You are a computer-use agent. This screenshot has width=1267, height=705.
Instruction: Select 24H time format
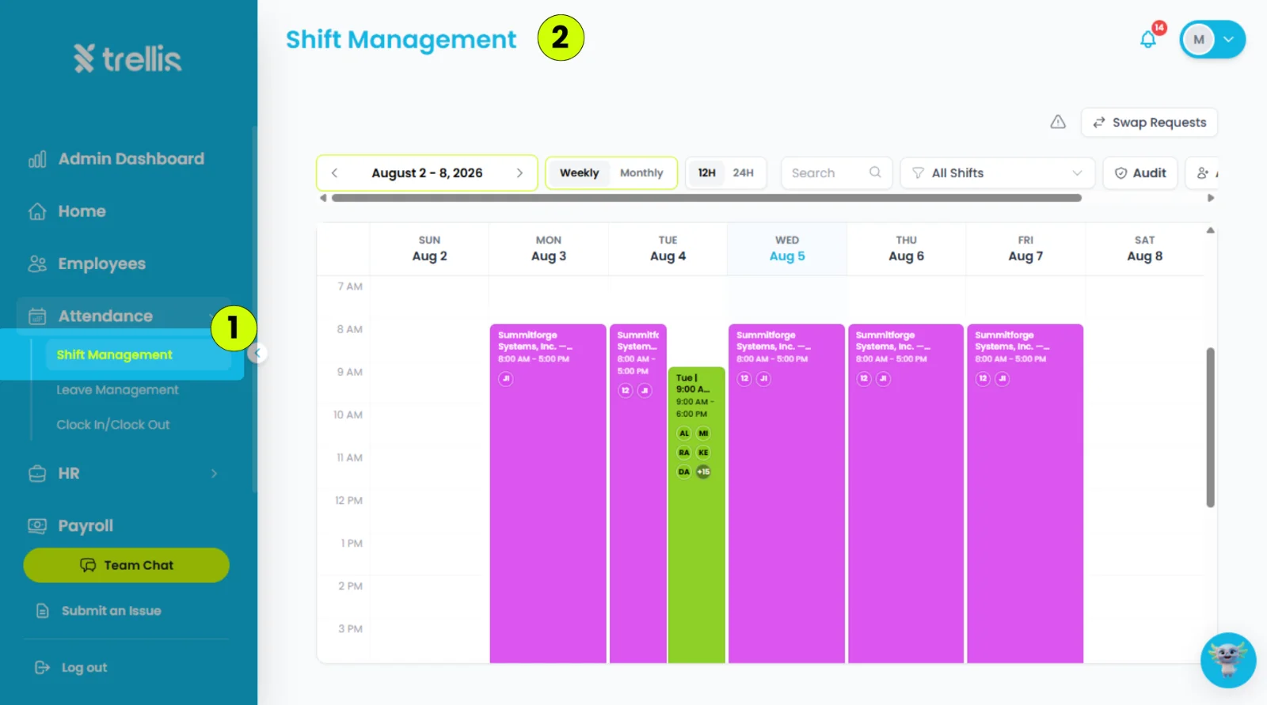[743, 172]
